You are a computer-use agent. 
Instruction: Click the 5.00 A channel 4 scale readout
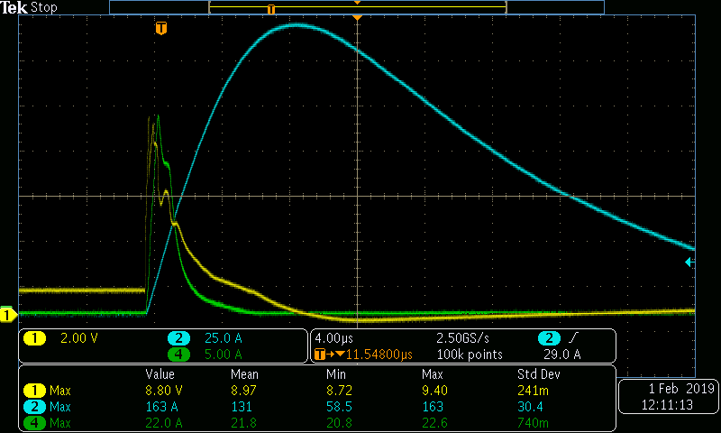223,355
